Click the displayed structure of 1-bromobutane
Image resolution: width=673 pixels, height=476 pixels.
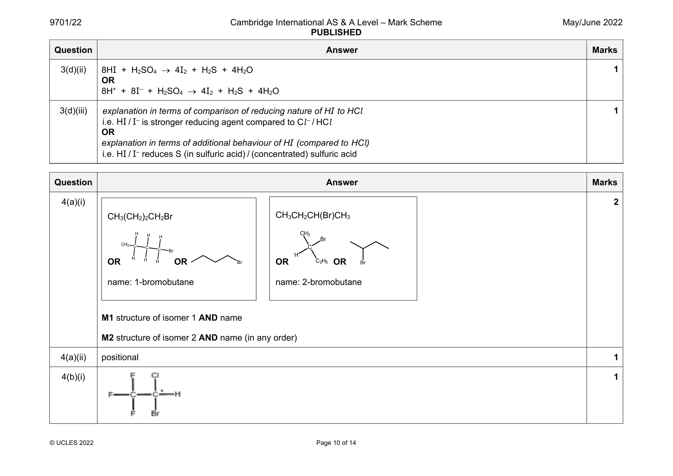(147, 248)
